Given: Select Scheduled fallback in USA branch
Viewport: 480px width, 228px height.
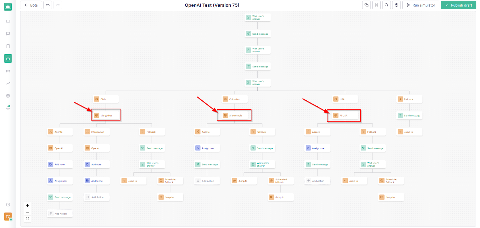Looking at the screenshot, I should 391,181.
